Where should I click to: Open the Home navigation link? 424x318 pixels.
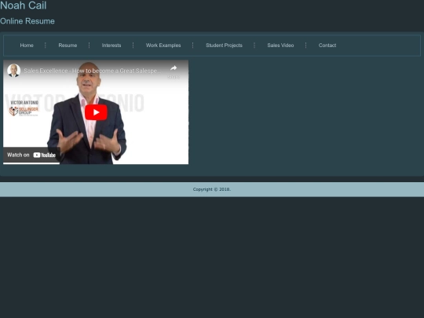(27, 46)
